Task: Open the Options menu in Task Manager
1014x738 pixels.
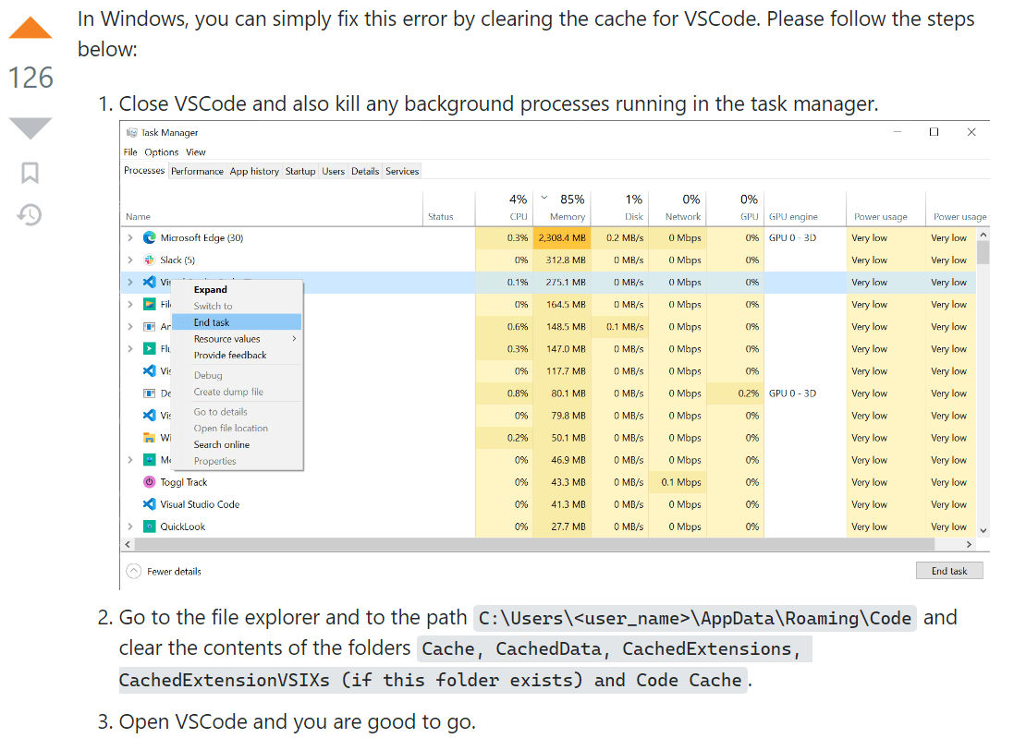Action: 162,152
